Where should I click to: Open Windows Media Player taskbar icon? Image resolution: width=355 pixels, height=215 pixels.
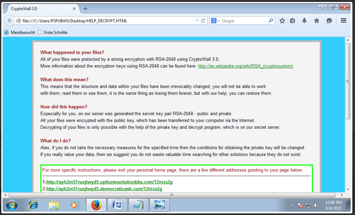74,205
